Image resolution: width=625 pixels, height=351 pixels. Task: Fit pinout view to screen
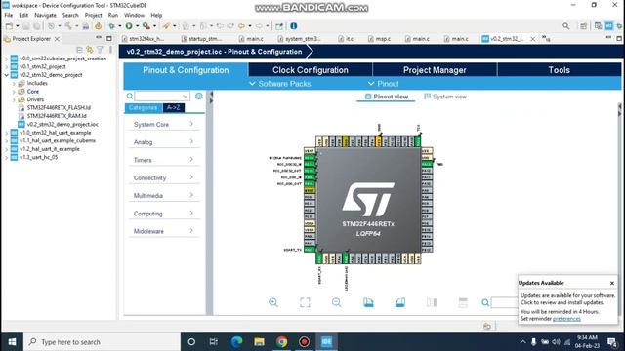pos(305,302)
